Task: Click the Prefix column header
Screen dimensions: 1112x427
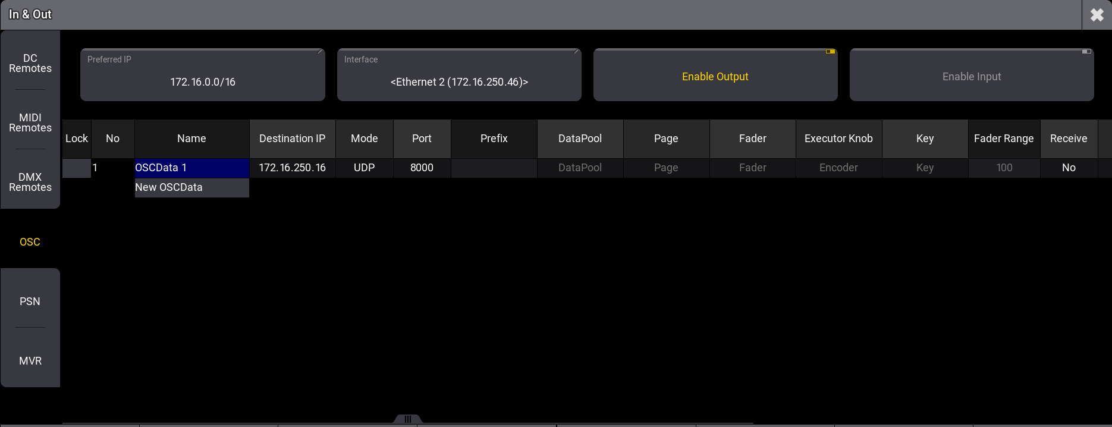Action: pyautogui.click(x=494, y=139)
